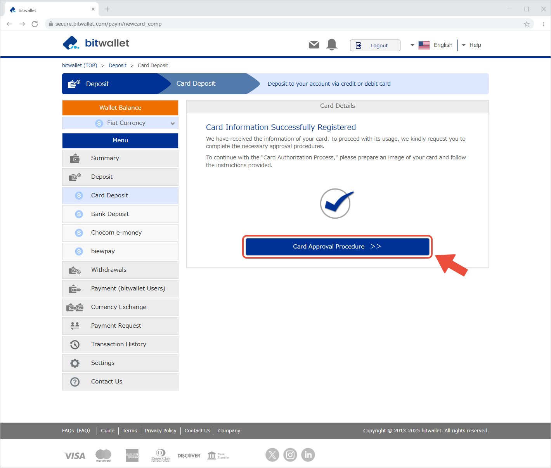Click the bitwallet logo in header
Image resolution: width=551 pixels, height=468 pixels.
coord(96,43)
